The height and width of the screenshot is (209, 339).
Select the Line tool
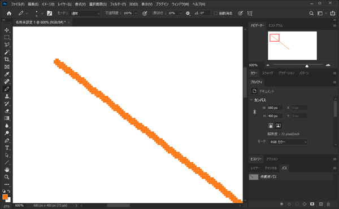click(x=7, y=162)
